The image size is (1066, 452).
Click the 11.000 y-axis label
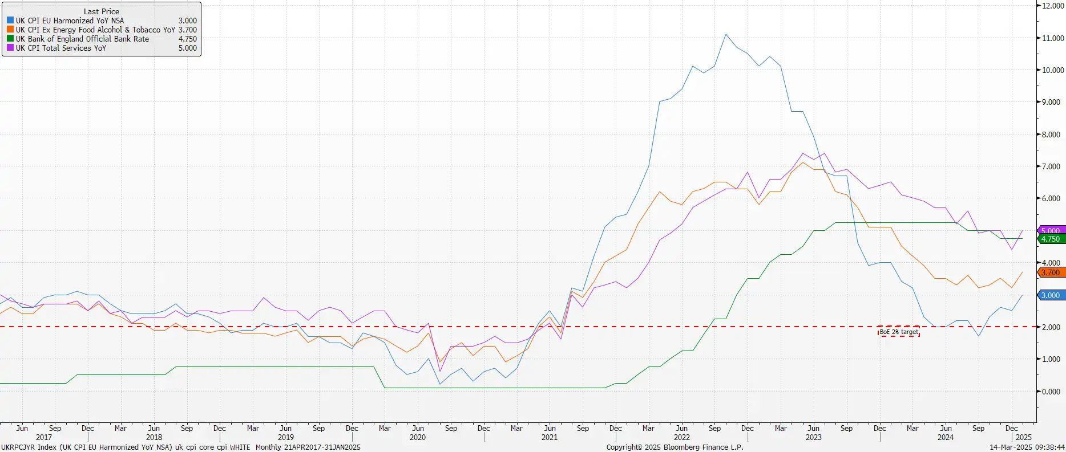(x=1053, y=38)
